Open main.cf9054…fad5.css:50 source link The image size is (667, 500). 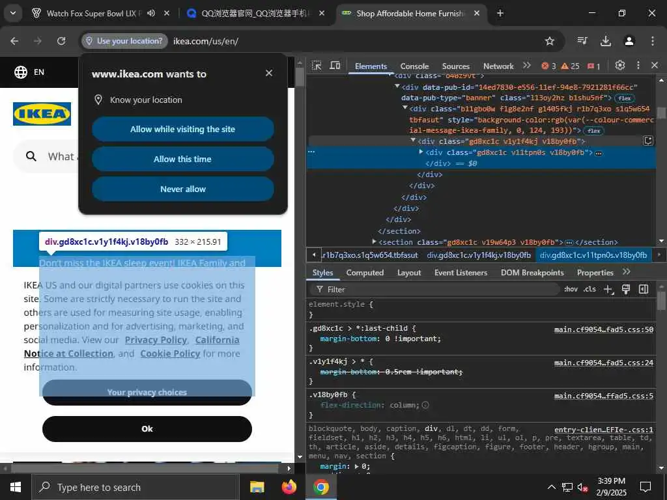click(x=604, y=329)
